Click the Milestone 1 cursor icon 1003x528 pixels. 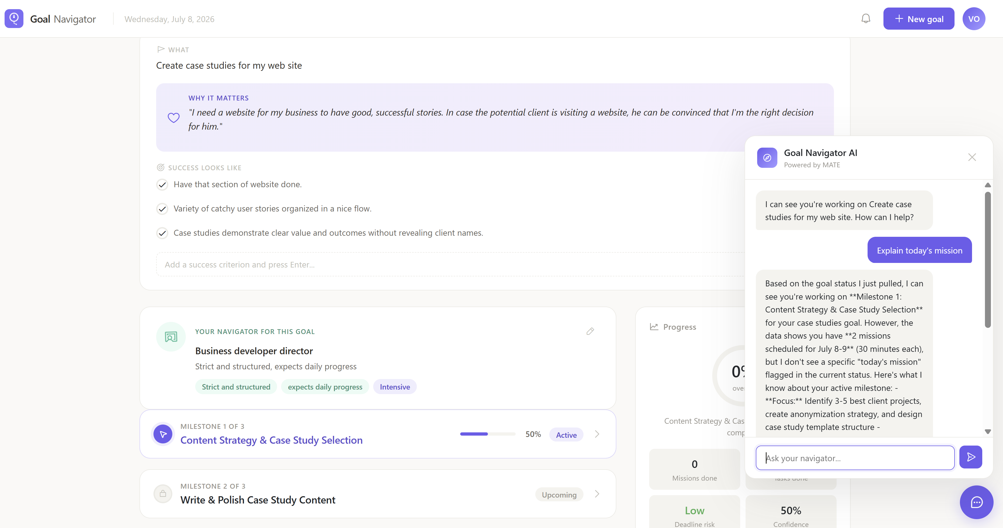tap(163, 434)
